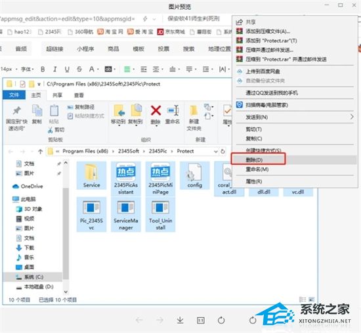Switch to the Share ribbon tab
This screenshot has width=361, height=333.
point(57,95)
